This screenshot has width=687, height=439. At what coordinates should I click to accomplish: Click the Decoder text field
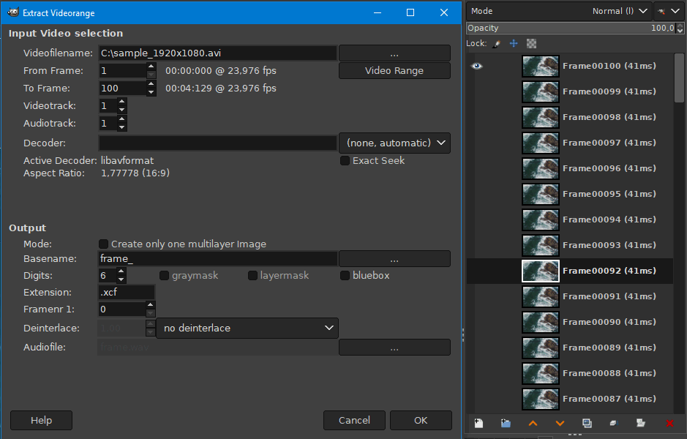click(x=218, y=143)
